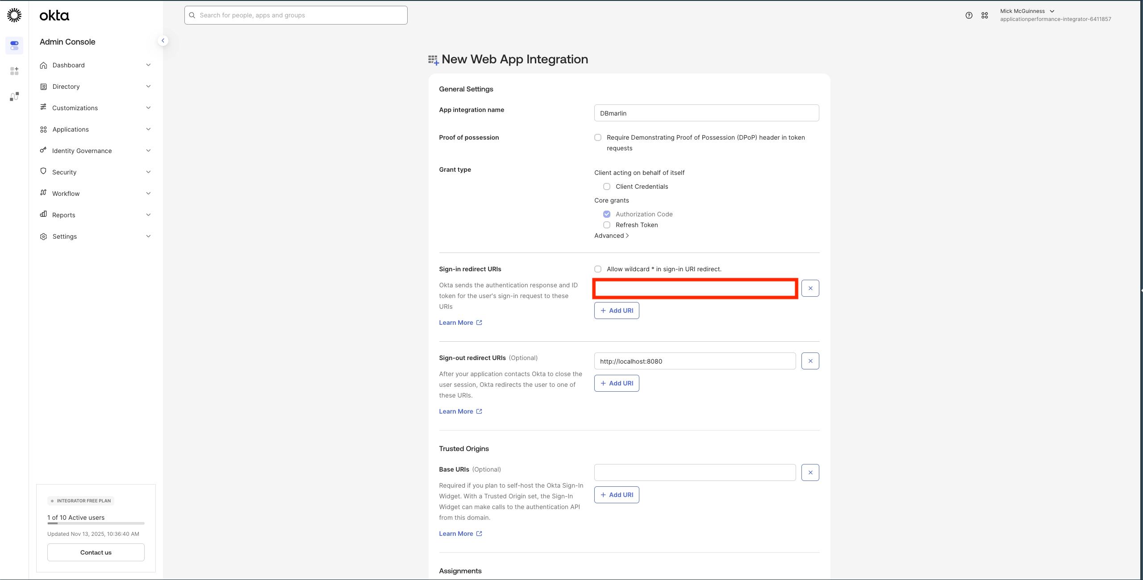Screen dimensions: 1143x580
Task: Tick the Refresh Token checkbox
Action: (x=607, y=225)
